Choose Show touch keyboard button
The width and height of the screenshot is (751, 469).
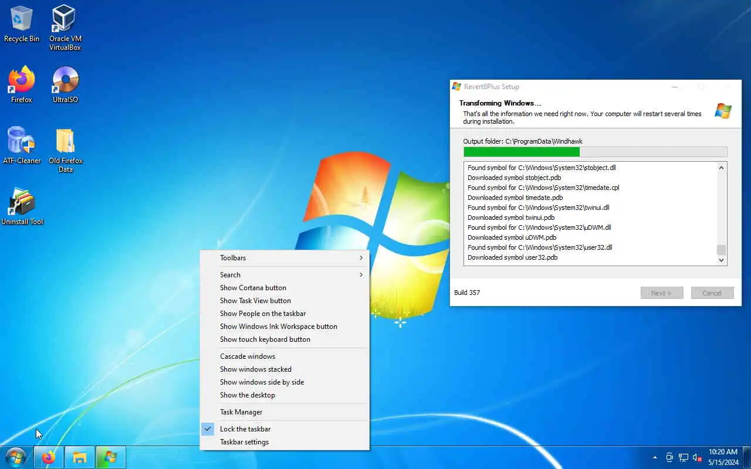285,339
